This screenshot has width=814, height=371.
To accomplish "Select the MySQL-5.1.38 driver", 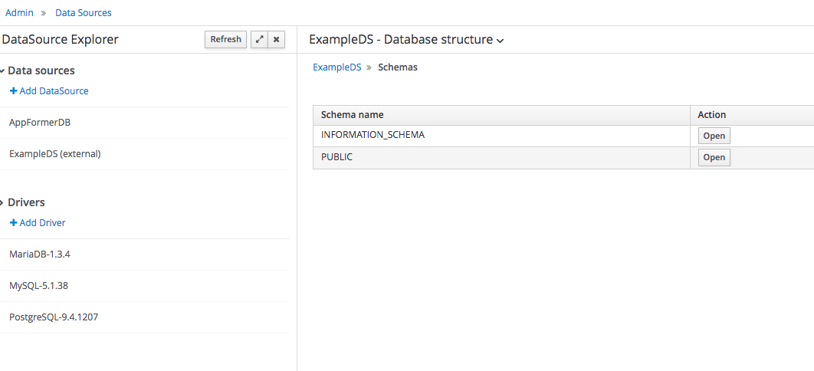I will (144, 286).
